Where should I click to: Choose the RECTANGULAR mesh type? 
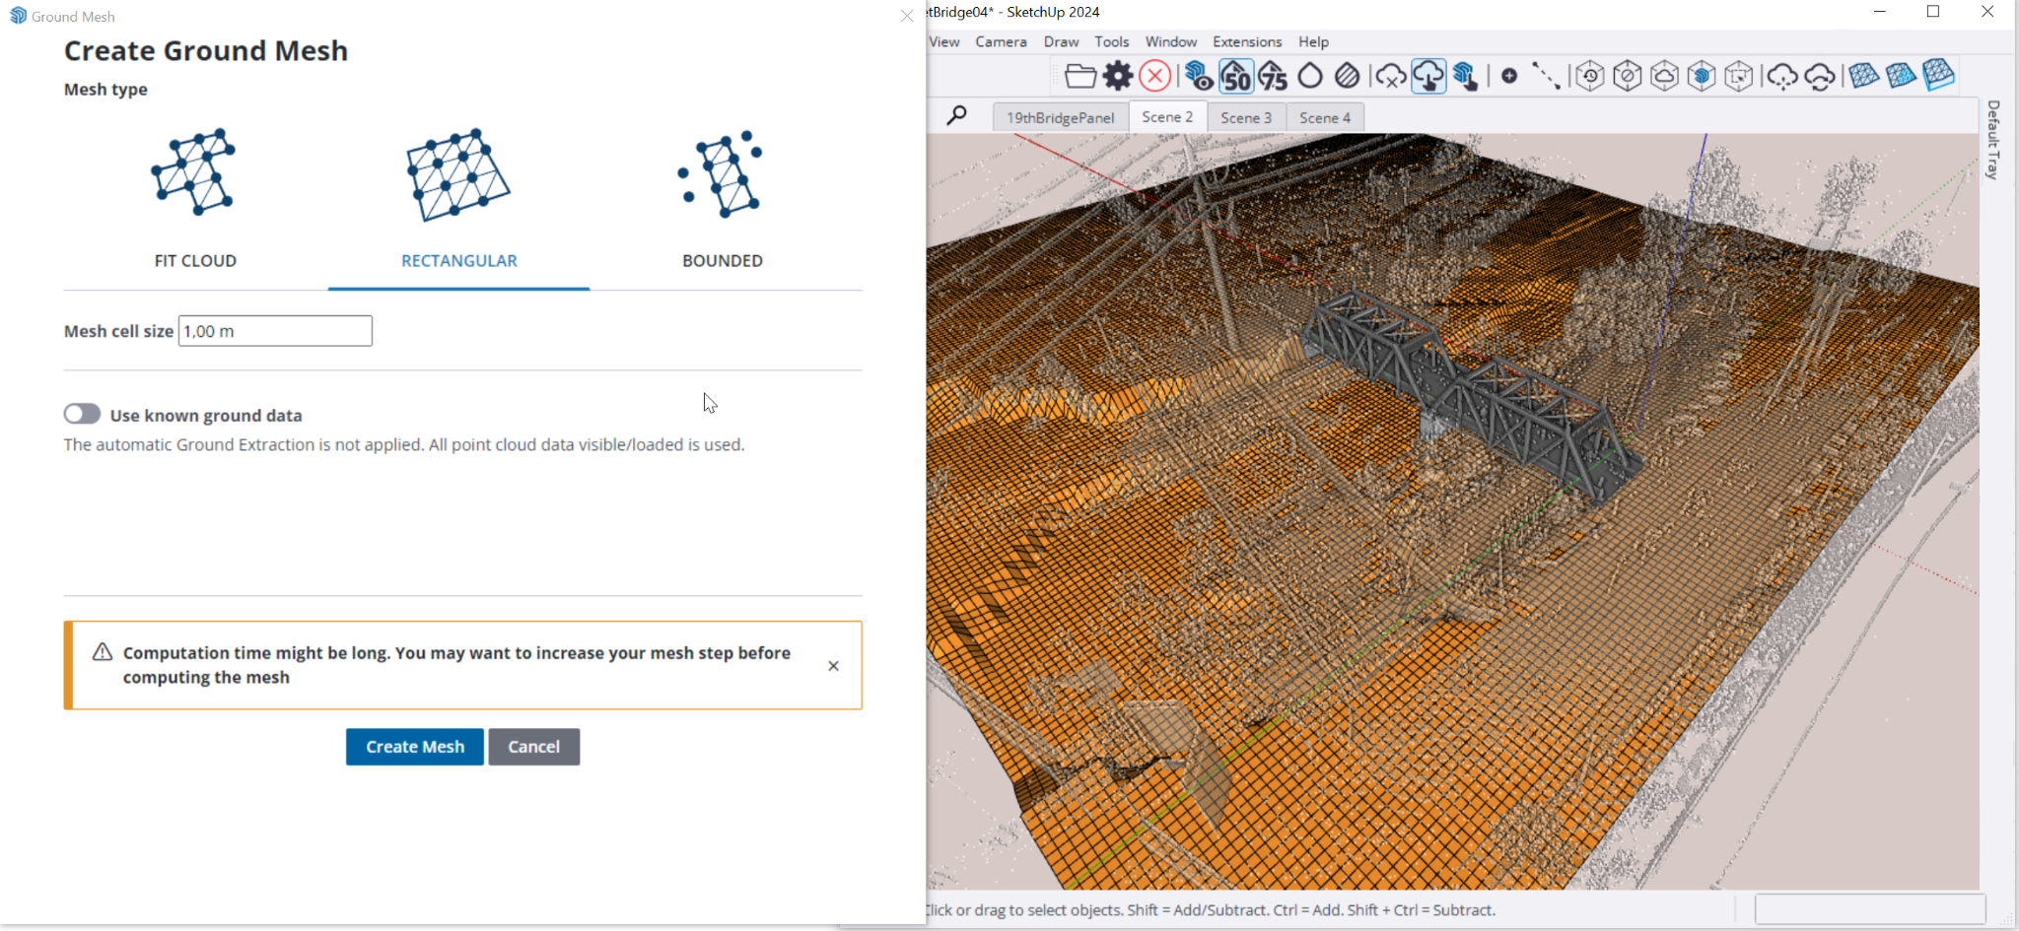458,197
